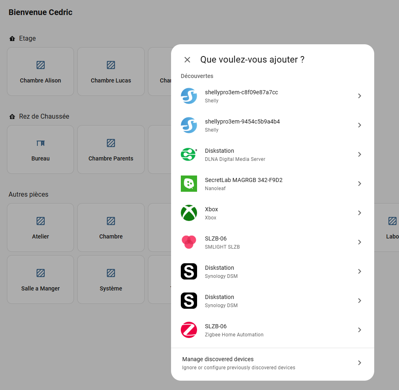Viewport: 399px width, 390px height.
Task: Expand Manage discovered devices chevron
Action: (x=359, y=363)
